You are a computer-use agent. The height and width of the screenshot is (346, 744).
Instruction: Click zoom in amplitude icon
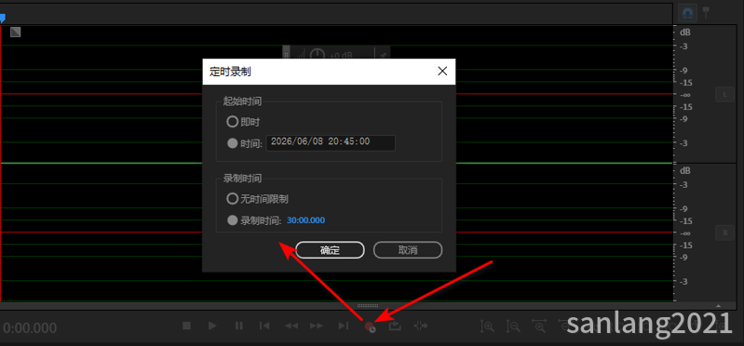(x=487, y=326)
